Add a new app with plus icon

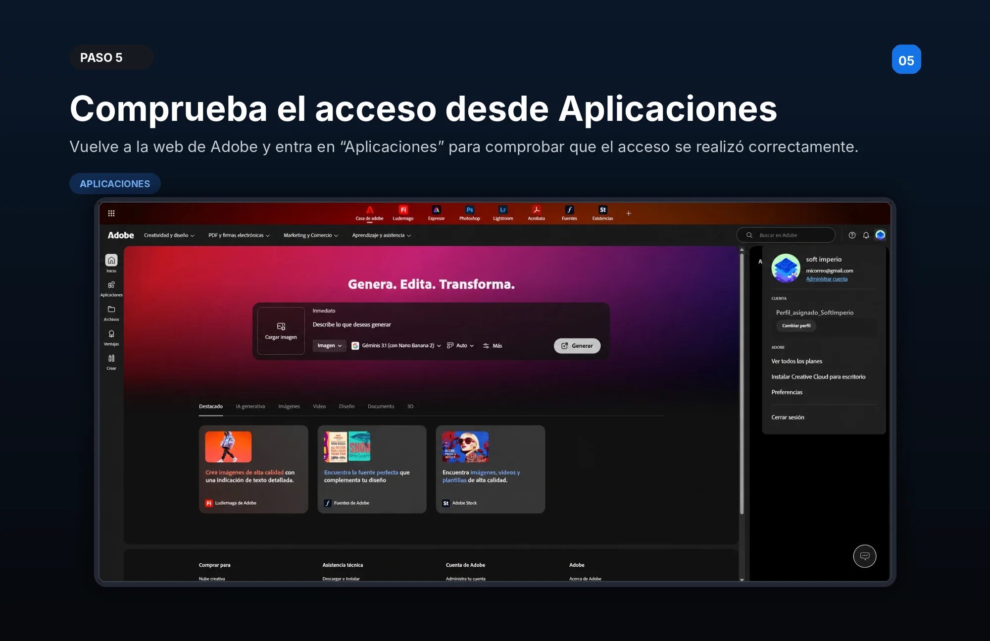coord(629,214)
